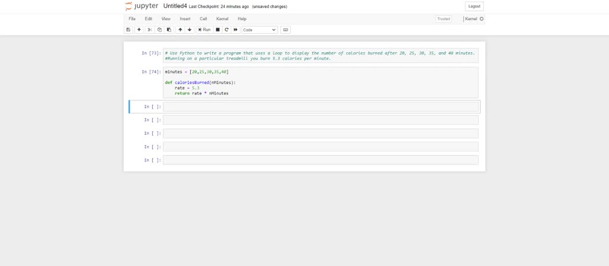Viewport: 609px width, 266px height.
Task: Open the Insert menu
Action: (185, 18)
